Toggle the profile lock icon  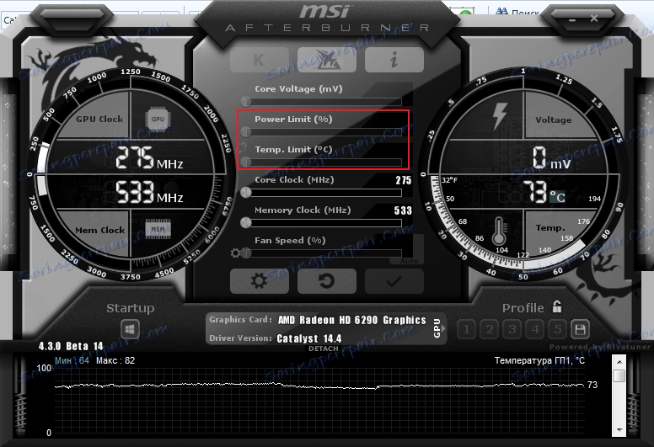557,307
